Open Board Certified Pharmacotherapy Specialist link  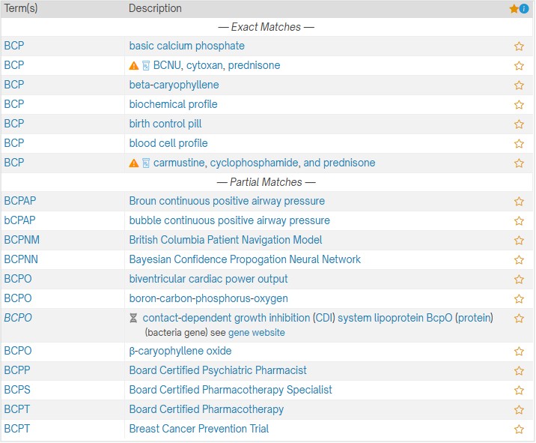coord(231,390)
